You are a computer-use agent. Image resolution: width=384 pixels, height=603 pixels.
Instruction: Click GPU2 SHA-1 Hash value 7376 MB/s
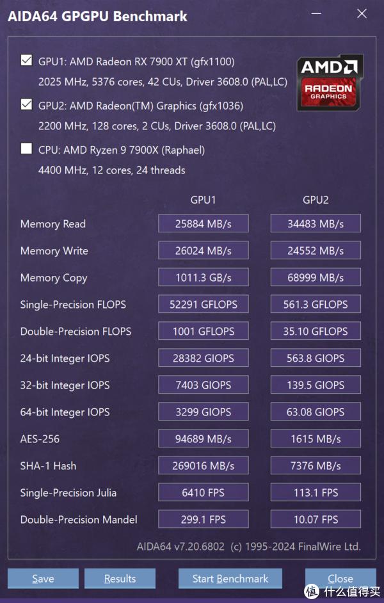click(x=316, y=465)
